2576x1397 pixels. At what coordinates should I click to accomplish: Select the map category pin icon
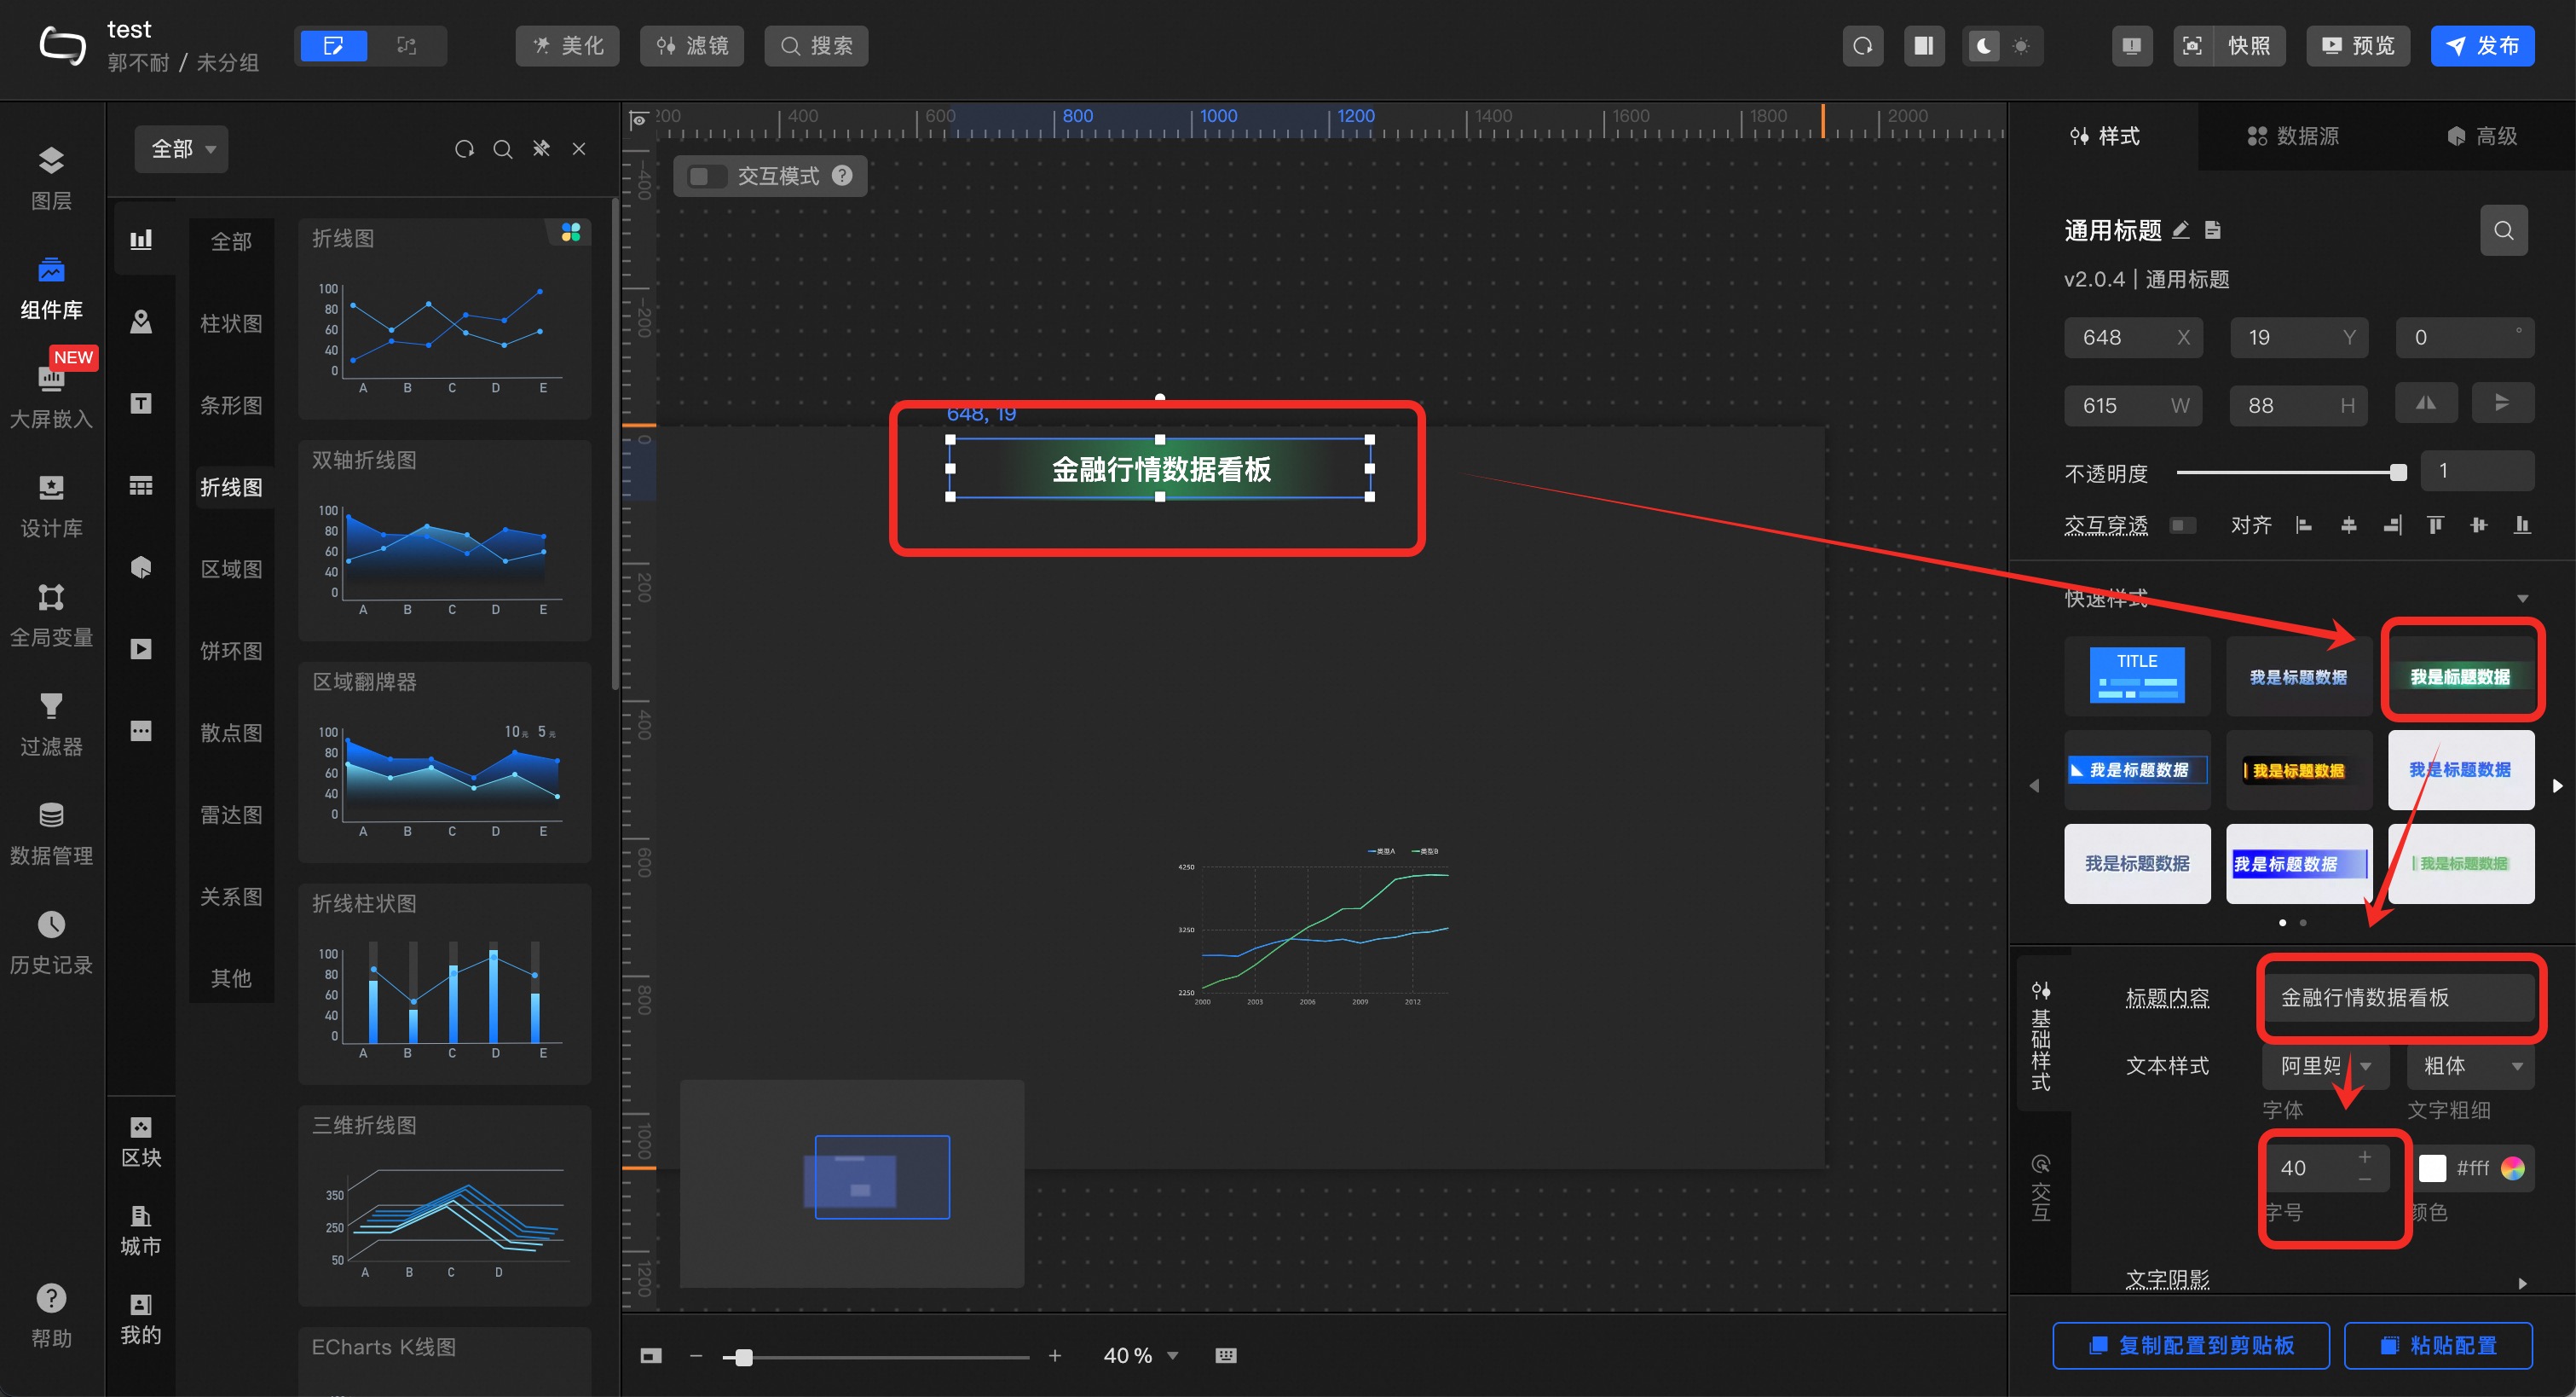(x=141, y=322)
